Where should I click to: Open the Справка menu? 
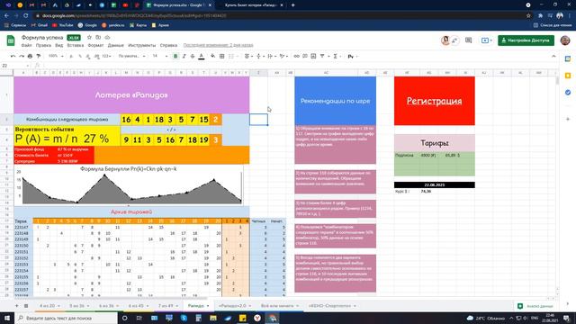pyautogui.click(x=168, y=45)
